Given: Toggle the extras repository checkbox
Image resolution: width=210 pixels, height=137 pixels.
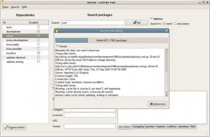Looking at the screenshot, I should pos(38,36).
